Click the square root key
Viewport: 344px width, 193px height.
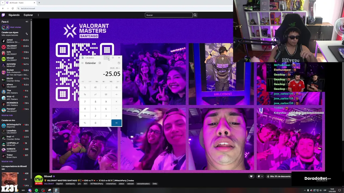tap(106, 94)
